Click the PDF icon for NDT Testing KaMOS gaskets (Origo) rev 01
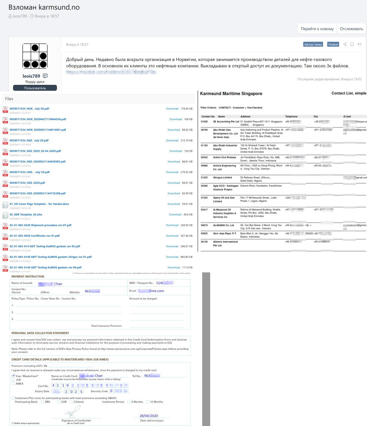The image size is (367, 426). (5, 258)
